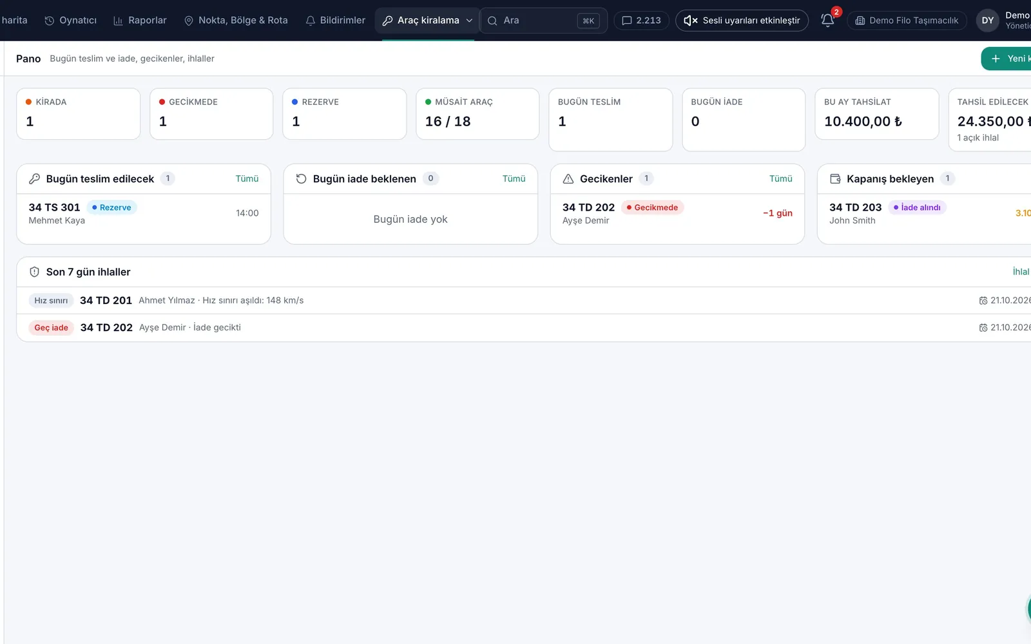Open the Bildirimler menu
Viewport: 1031px width, 644px height.
point(335,21)
